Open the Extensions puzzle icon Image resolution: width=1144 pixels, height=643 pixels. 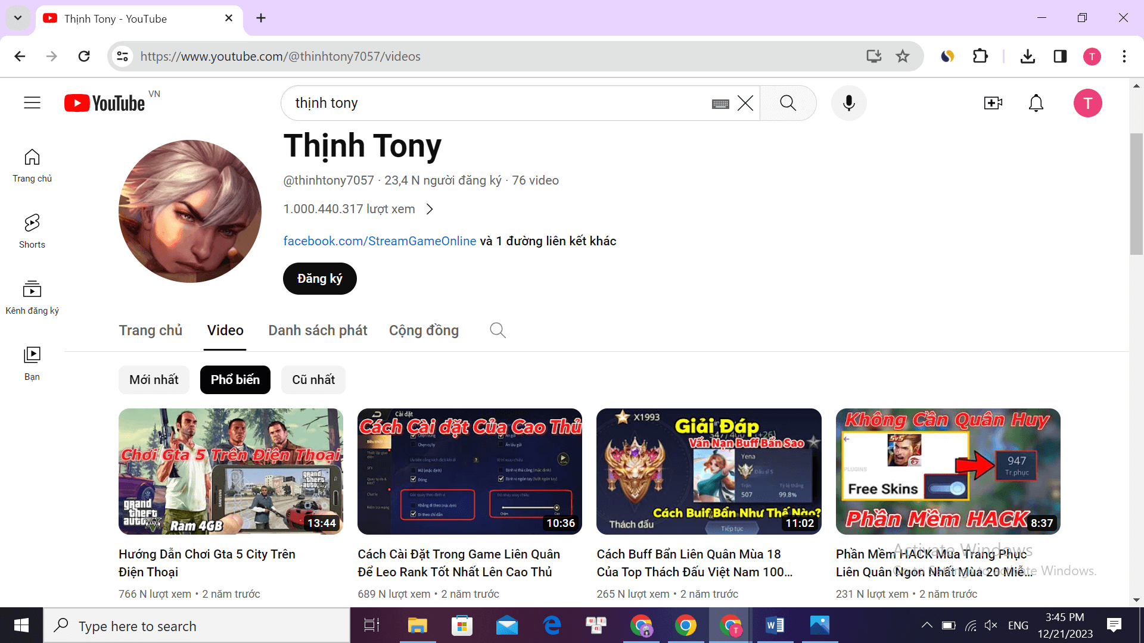[980, 56]
